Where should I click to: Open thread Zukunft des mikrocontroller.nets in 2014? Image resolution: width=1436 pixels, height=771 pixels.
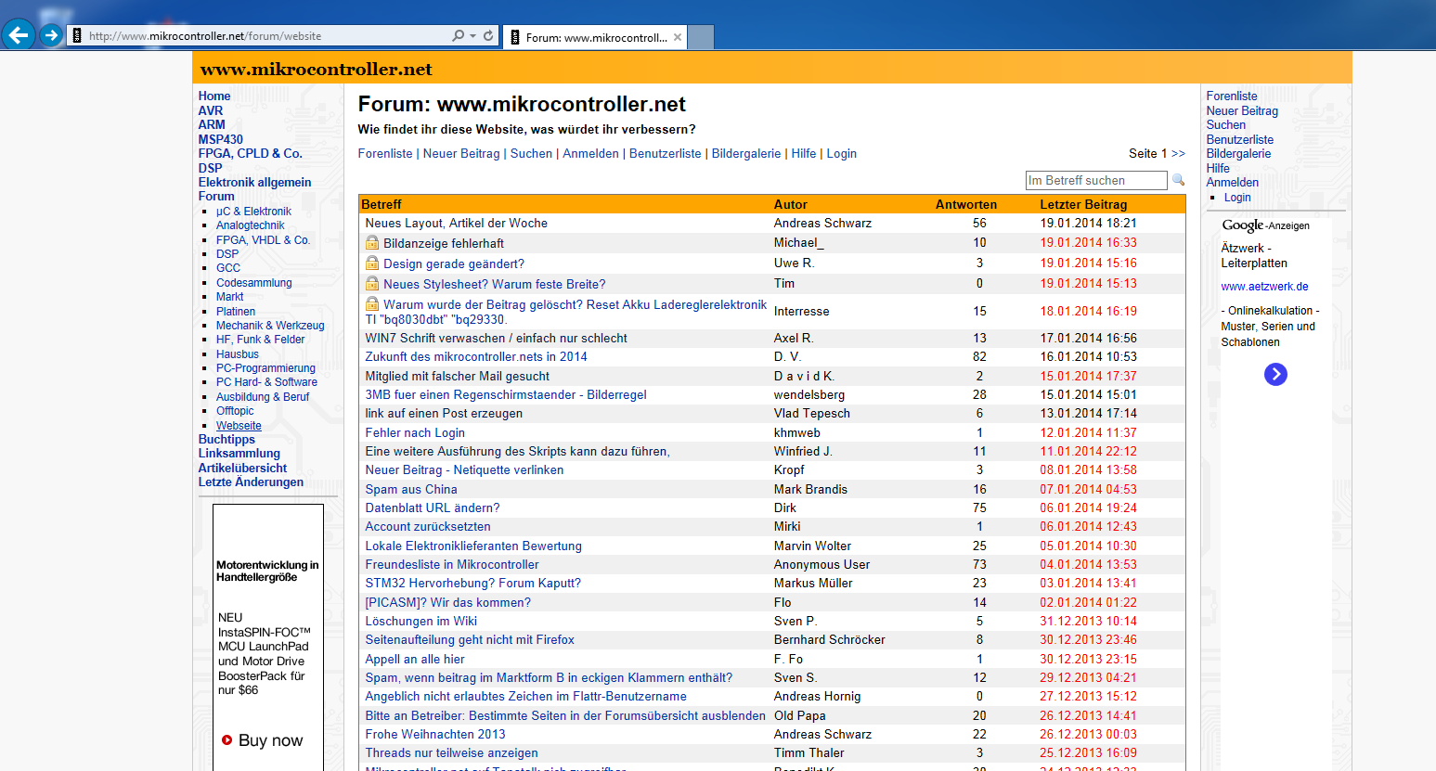[476, 356]
